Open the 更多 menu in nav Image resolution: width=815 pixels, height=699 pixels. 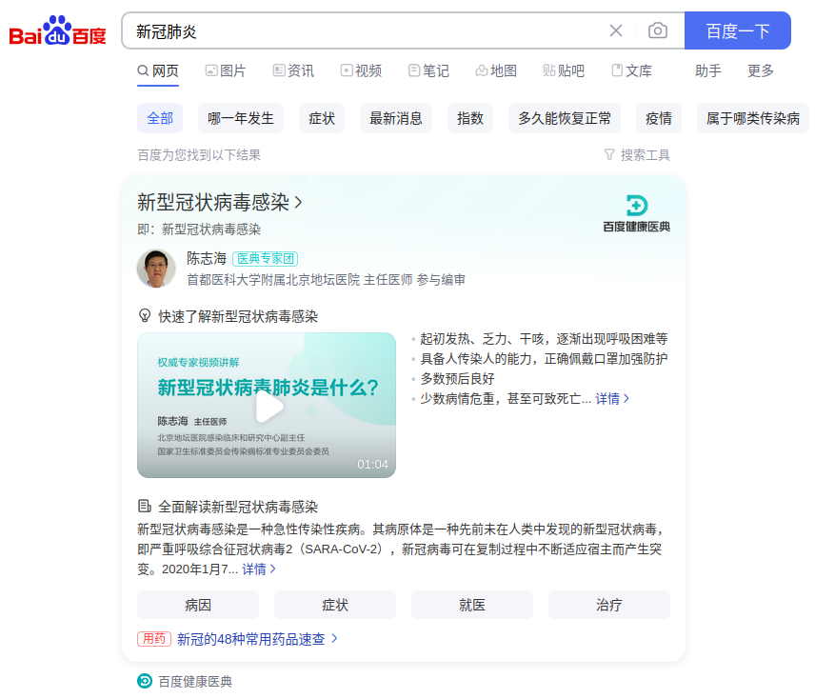tap(761, 70)
